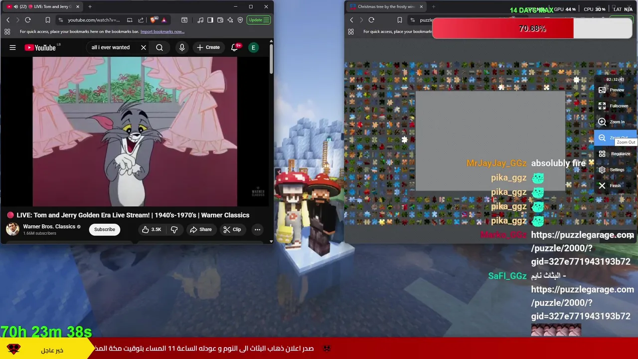Share the Tom and Jerry live stream

200,229
